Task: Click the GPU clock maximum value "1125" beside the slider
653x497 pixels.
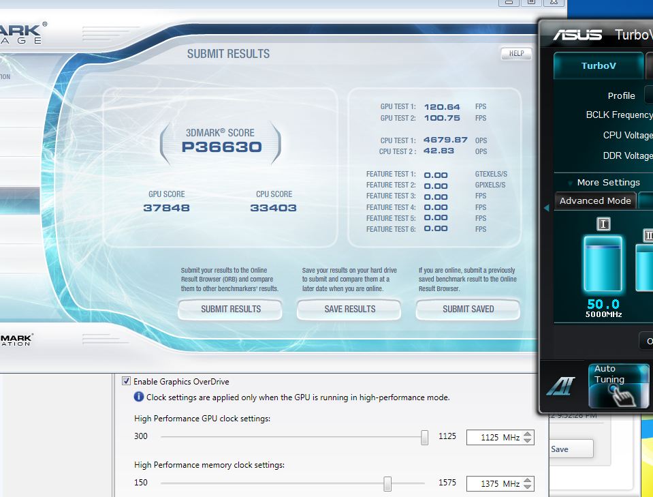Action: 447,436
